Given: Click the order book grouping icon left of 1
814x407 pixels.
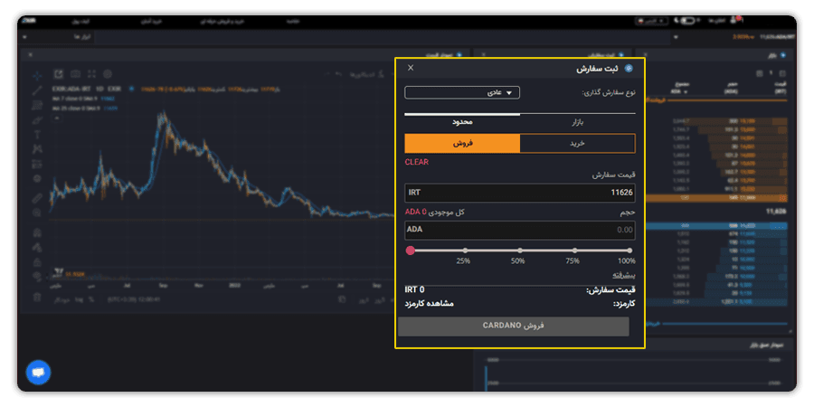Looking at the screenshot, I should (x=759, y=74).
